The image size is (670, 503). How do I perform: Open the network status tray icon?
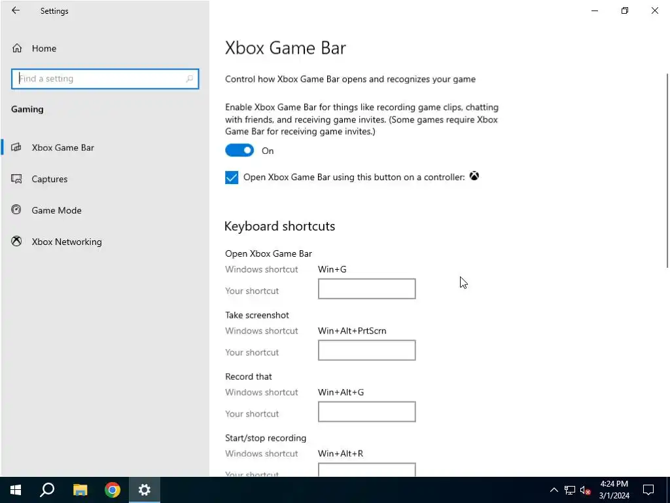click(x=570, y=490)
